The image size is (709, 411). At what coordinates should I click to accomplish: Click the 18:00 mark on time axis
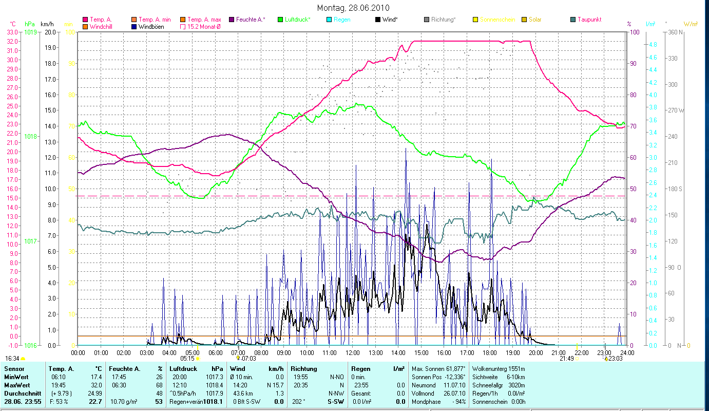tap(490, 353)
